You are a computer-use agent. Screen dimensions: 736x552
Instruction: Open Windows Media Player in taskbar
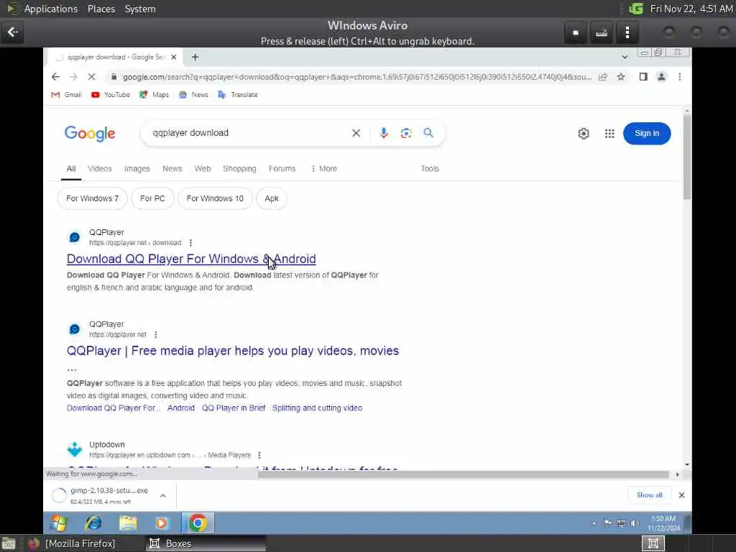(162, 523)
